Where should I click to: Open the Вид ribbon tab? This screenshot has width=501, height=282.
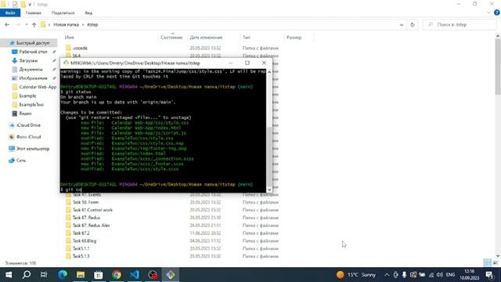pos(88,13)
